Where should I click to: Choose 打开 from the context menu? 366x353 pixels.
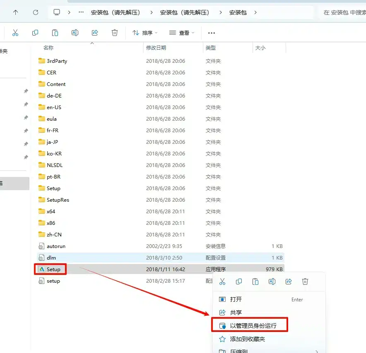point(236,299)
